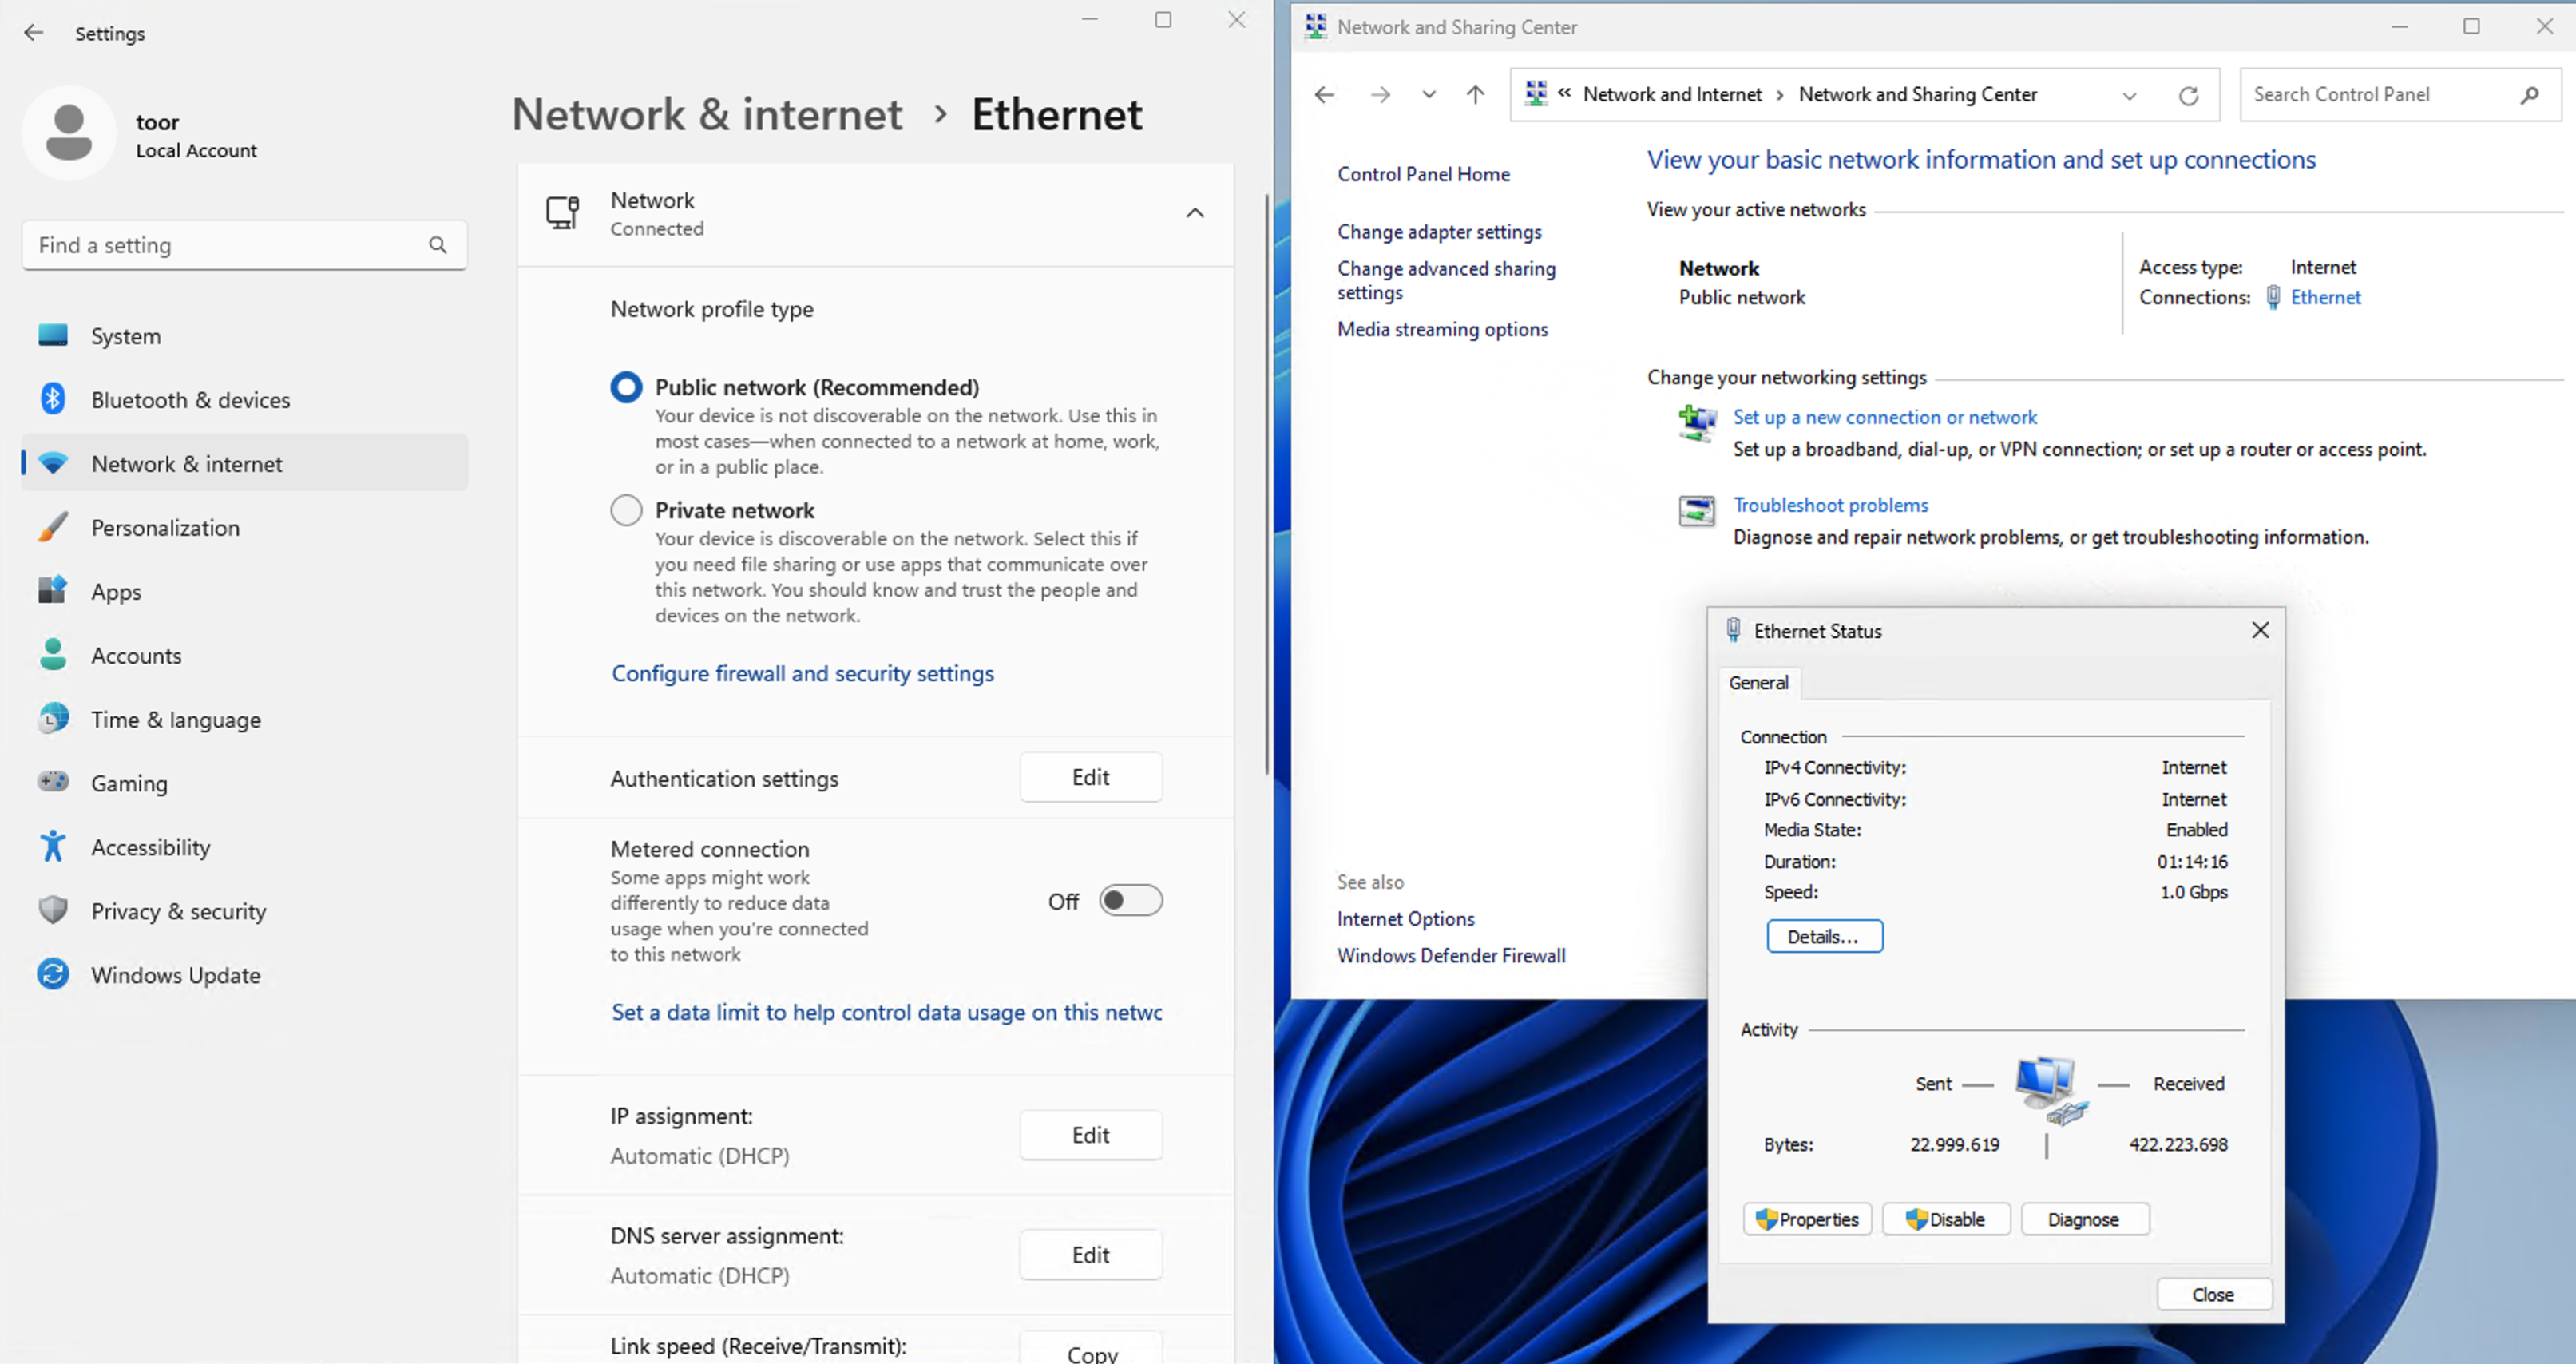Click the search magnifier in Find a setting
This screenshot has height=1364, width=2576.
pos(437,245)
